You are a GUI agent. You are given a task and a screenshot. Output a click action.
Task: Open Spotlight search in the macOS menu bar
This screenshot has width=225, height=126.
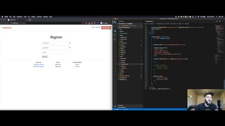point(217,17)
